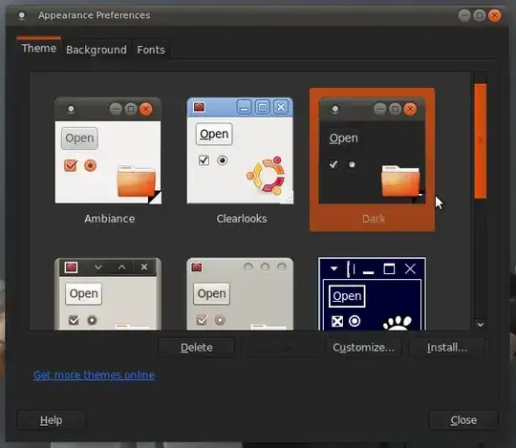Select the Clearlooks theme thumbnail
516x448 pixels.
click(240, 151)
